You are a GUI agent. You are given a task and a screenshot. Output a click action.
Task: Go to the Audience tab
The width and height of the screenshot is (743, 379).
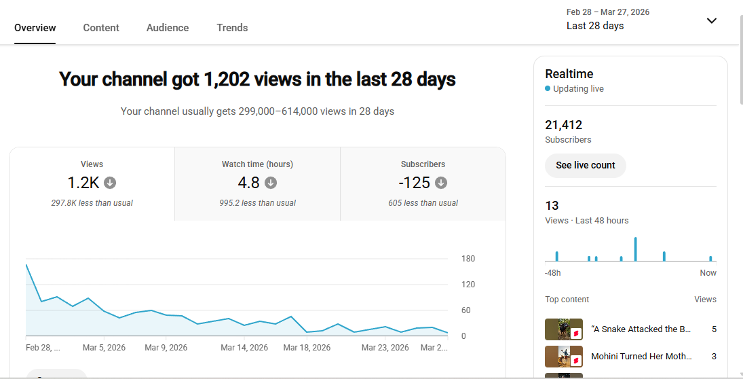point(168,28)
